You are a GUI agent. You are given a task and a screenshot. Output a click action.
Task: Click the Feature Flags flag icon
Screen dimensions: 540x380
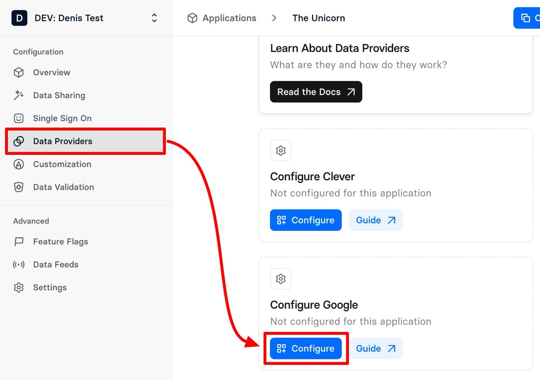coord(19,242)
